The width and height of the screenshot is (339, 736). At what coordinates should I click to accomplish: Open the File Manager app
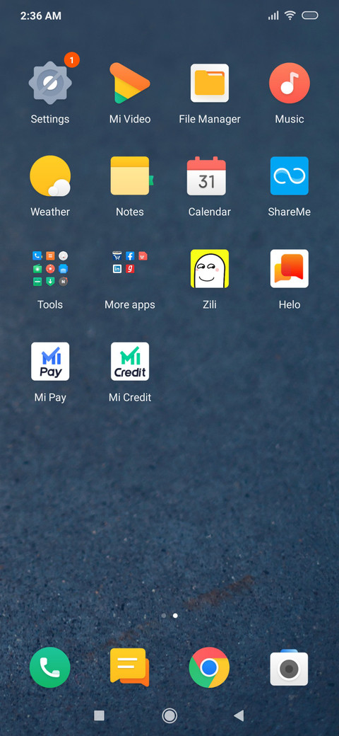[x=209, y=84]
